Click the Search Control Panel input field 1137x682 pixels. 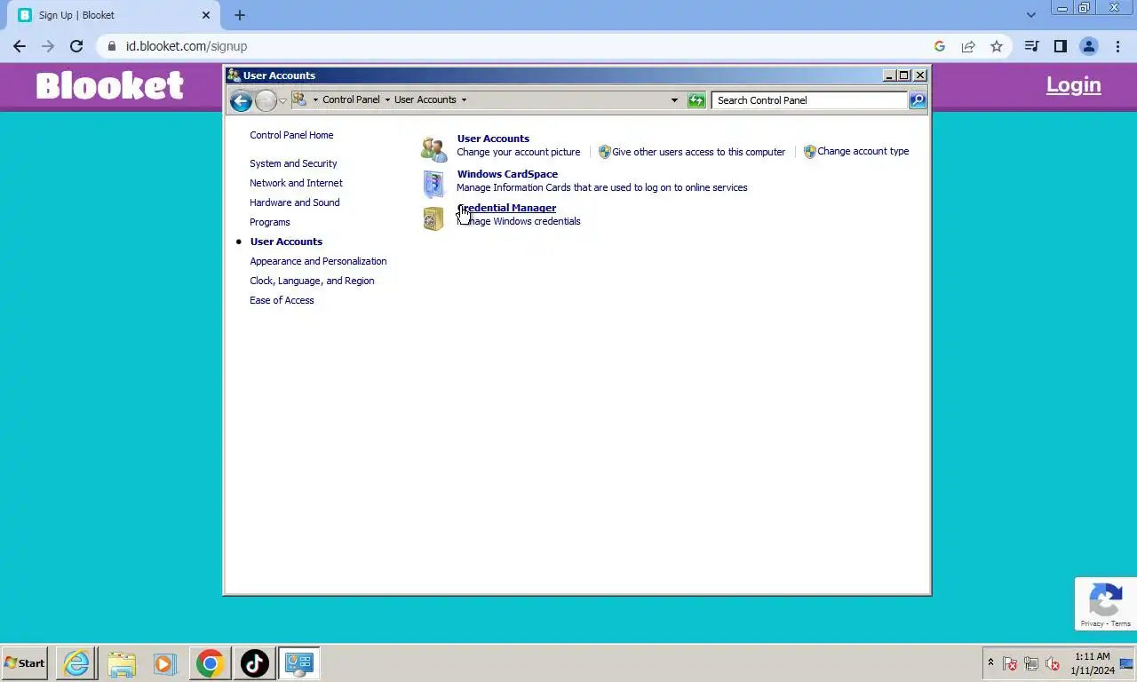pyautogui.click(x=809, y=100)
